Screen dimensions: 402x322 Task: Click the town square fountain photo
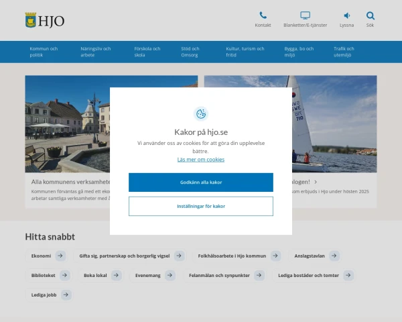67,124
